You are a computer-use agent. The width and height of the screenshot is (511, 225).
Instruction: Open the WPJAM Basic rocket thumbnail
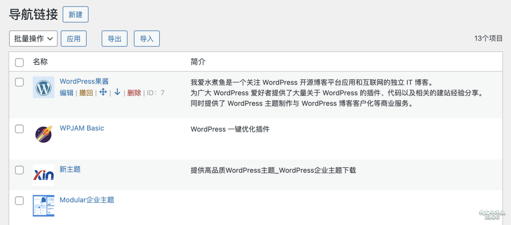44,134
